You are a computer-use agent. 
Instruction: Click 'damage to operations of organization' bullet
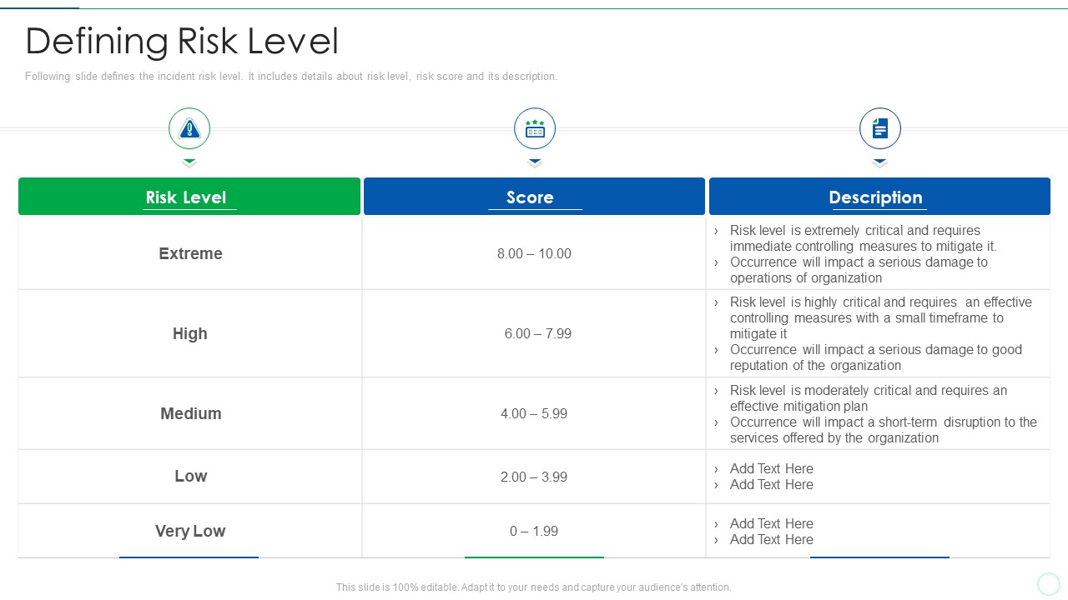[x=859, y=270]
